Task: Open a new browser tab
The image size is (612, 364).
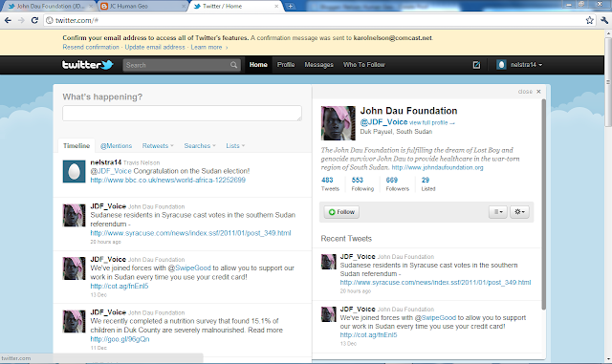Action: click(x=291, y=7)
